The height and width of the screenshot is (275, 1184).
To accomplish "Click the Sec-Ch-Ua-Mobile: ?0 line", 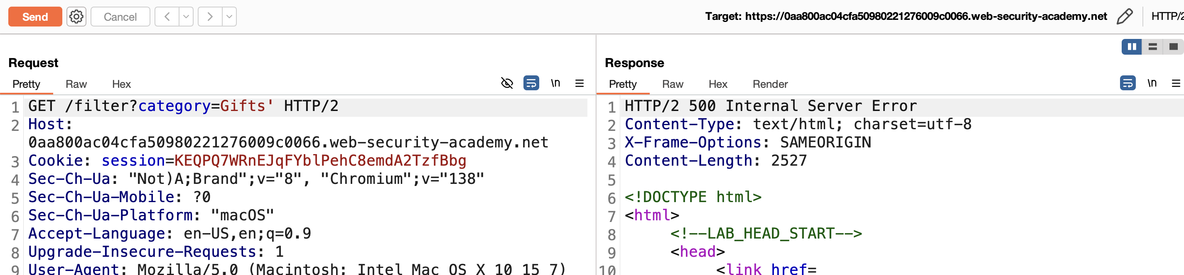I will point(120,197).
